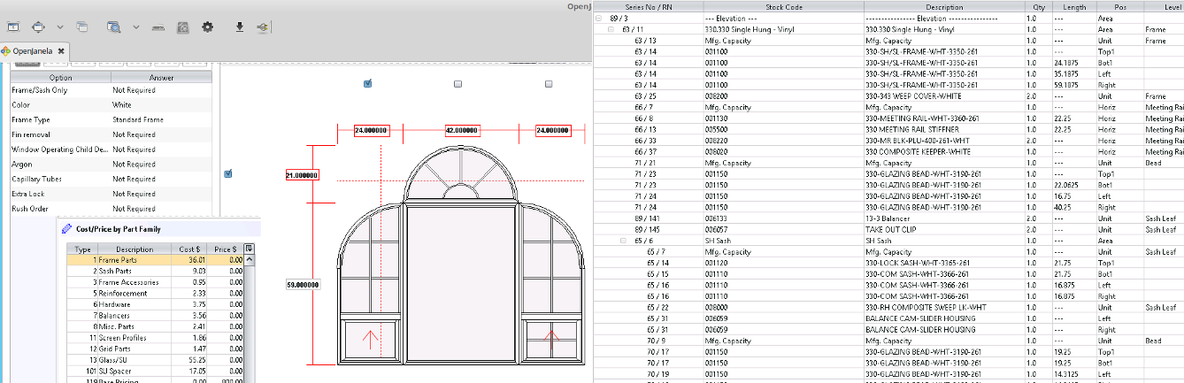Click the Rush Order option row
This screenshot has width=1184, height=383.
click(x=111, y=209)
